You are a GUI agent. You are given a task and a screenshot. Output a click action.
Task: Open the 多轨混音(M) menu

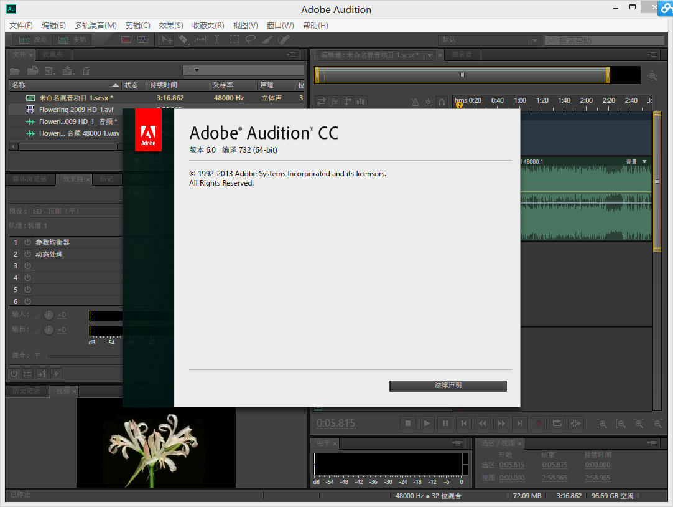96,26
